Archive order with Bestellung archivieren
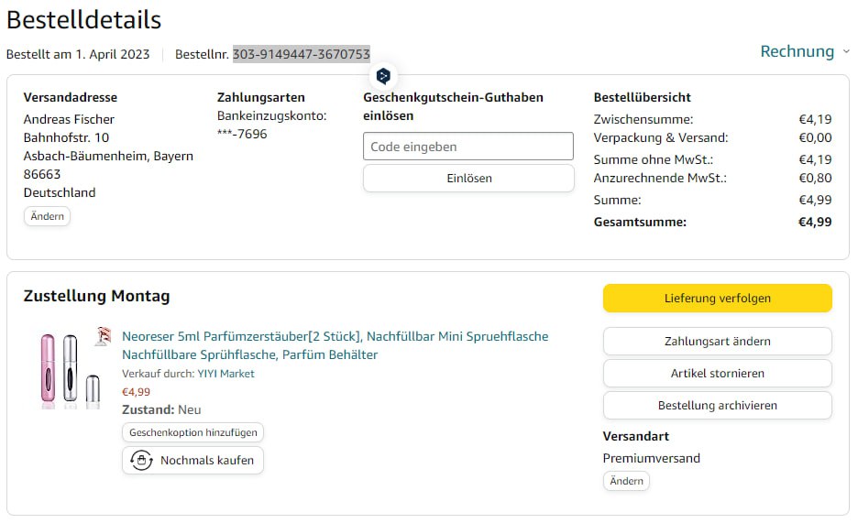This screenshot has width=858, height=523. click(717, 406)
